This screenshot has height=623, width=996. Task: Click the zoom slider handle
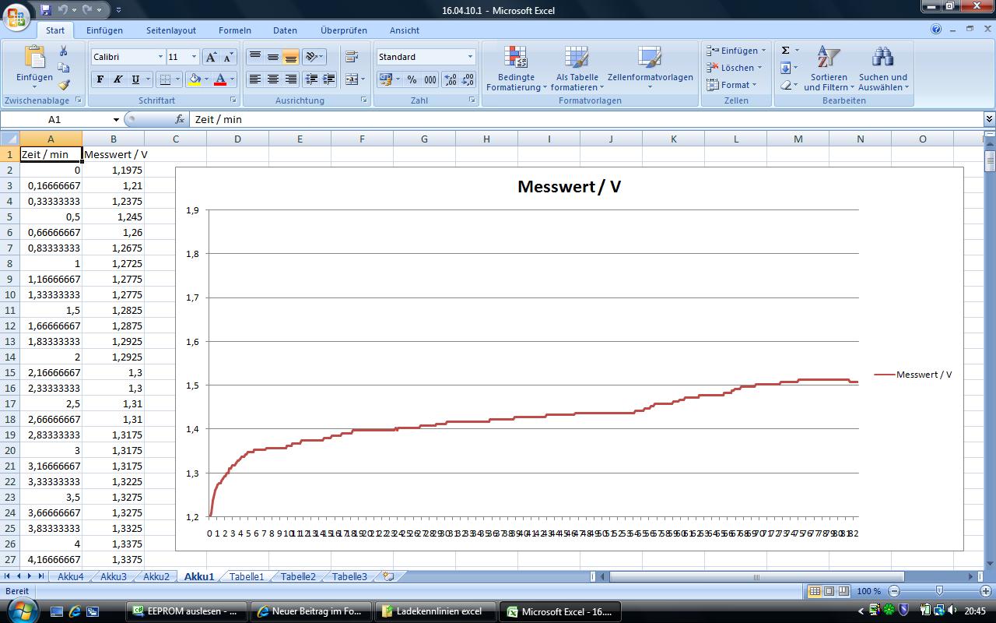pos(939,591)
